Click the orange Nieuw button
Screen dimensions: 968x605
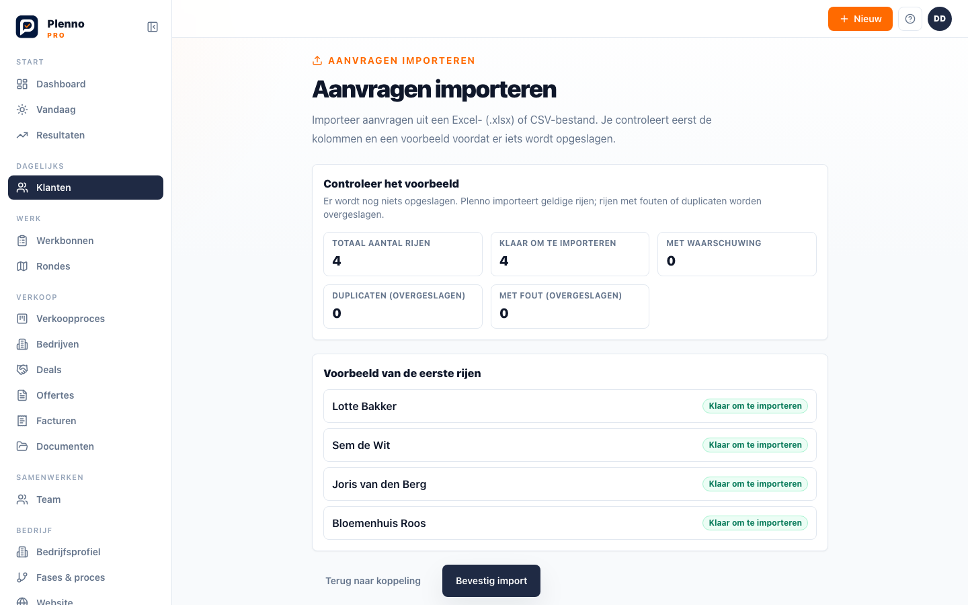click(x=860, y=19)
